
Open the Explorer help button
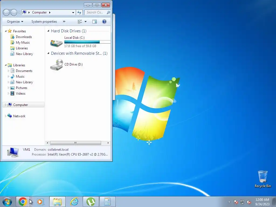[104, 22]
